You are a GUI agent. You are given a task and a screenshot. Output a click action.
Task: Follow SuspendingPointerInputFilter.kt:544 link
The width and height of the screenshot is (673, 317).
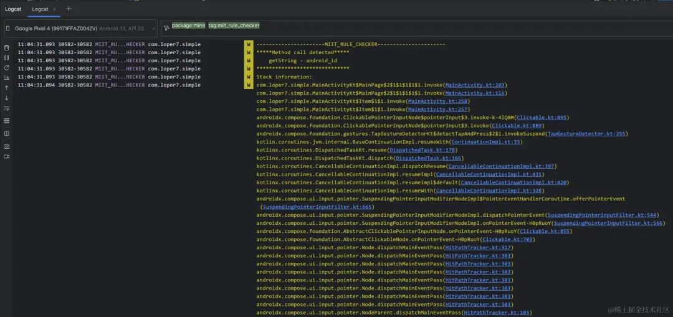pos(602,215)
